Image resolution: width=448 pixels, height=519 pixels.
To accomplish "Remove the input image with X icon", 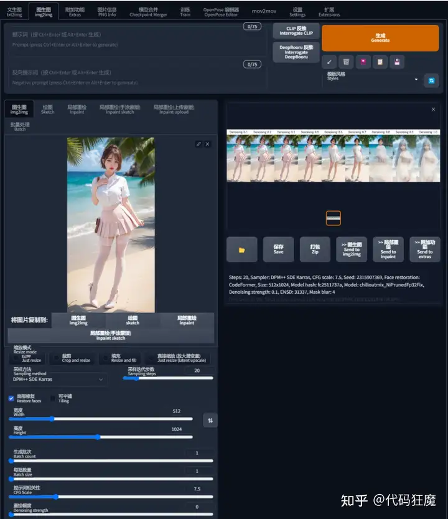I will [207, 144].
